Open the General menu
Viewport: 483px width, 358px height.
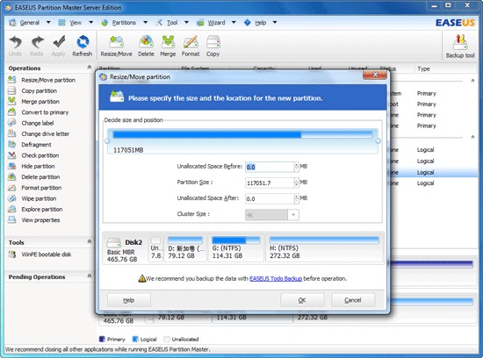(x=29, y=23)
